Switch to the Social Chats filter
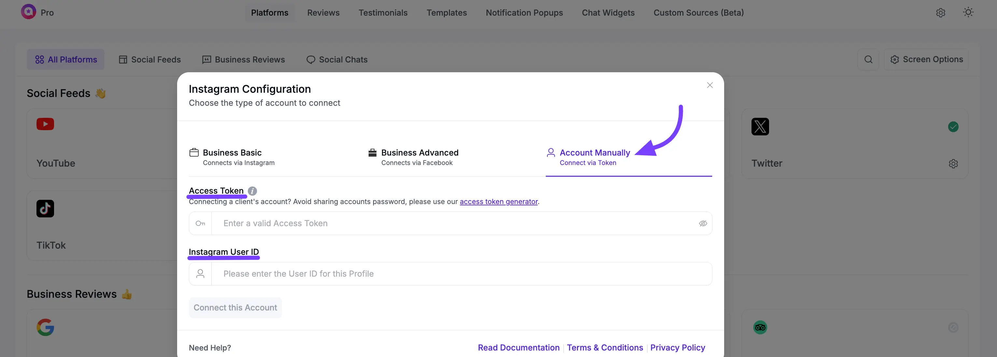This screenshot has width=997, height=357. pos(336,59)
